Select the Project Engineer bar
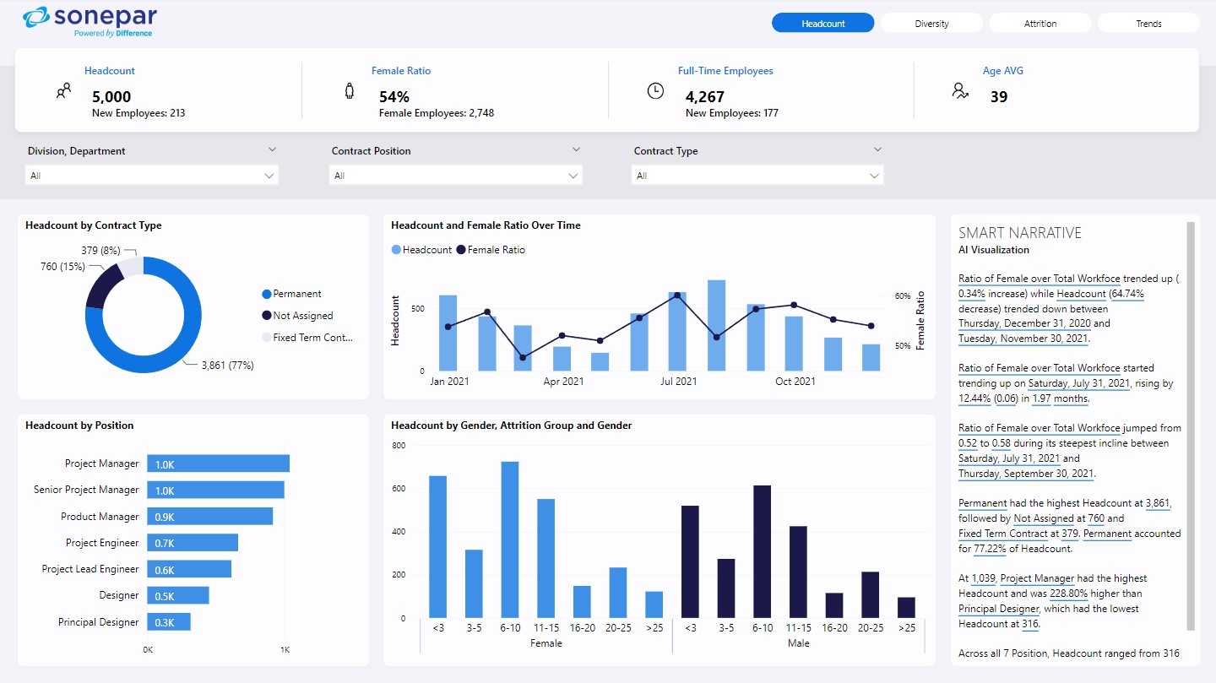 point(193,543)
